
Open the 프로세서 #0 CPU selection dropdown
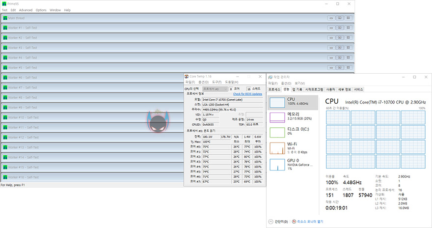[215, 89]
